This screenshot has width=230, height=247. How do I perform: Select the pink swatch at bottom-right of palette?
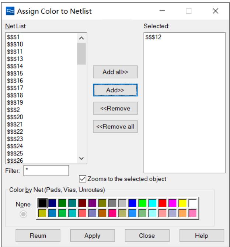tap(192, 213)
